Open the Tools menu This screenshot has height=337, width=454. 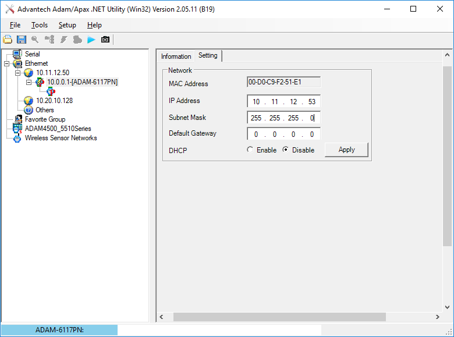pos(40,25)
